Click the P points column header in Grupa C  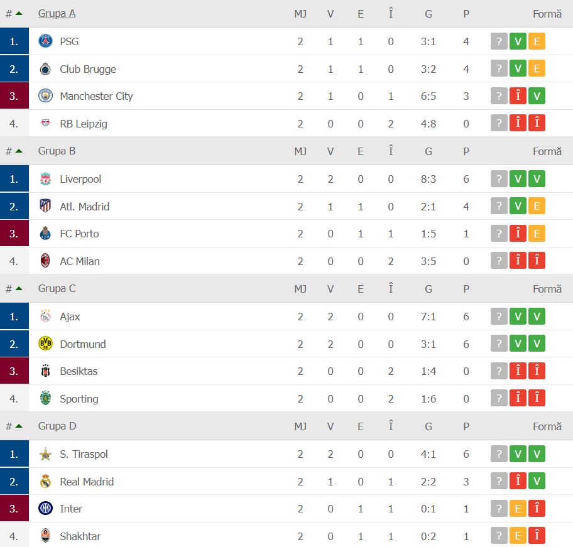coord(466,289)
